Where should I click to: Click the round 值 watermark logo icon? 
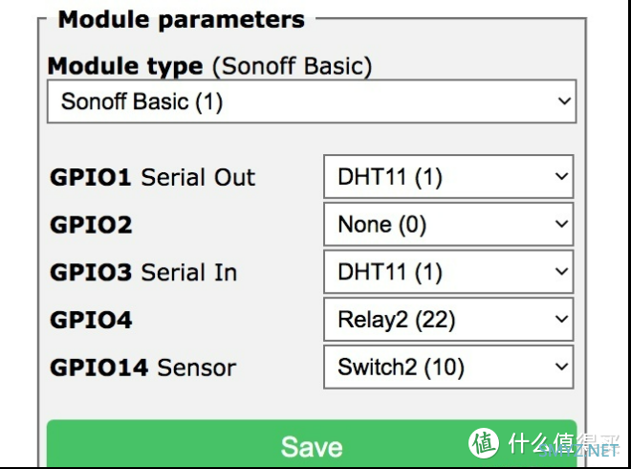484,443
